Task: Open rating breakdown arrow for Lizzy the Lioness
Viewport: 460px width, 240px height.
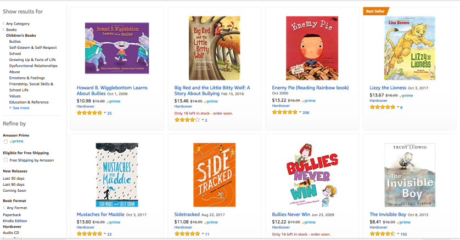Action: [x=397, y=107]
